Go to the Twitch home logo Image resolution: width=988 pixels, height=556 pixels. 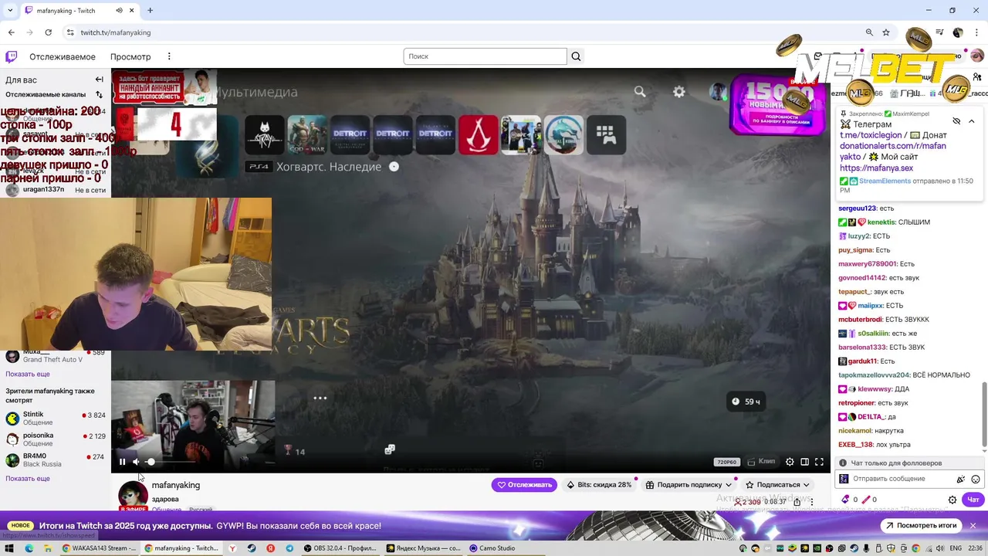click(x=12, y=56)
